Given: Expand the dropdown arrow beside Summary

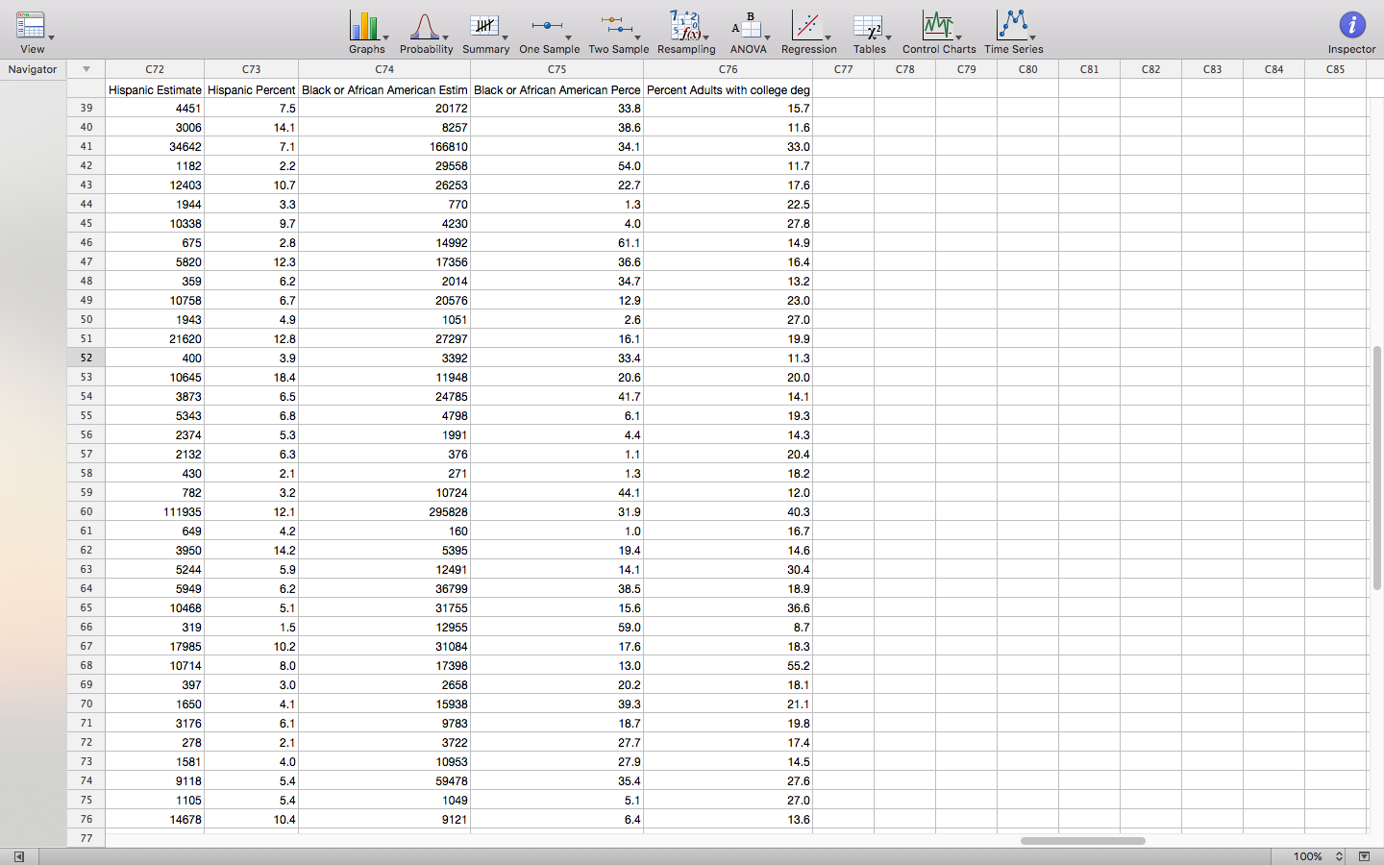Looking at the screenshot, I should (505, 38).
